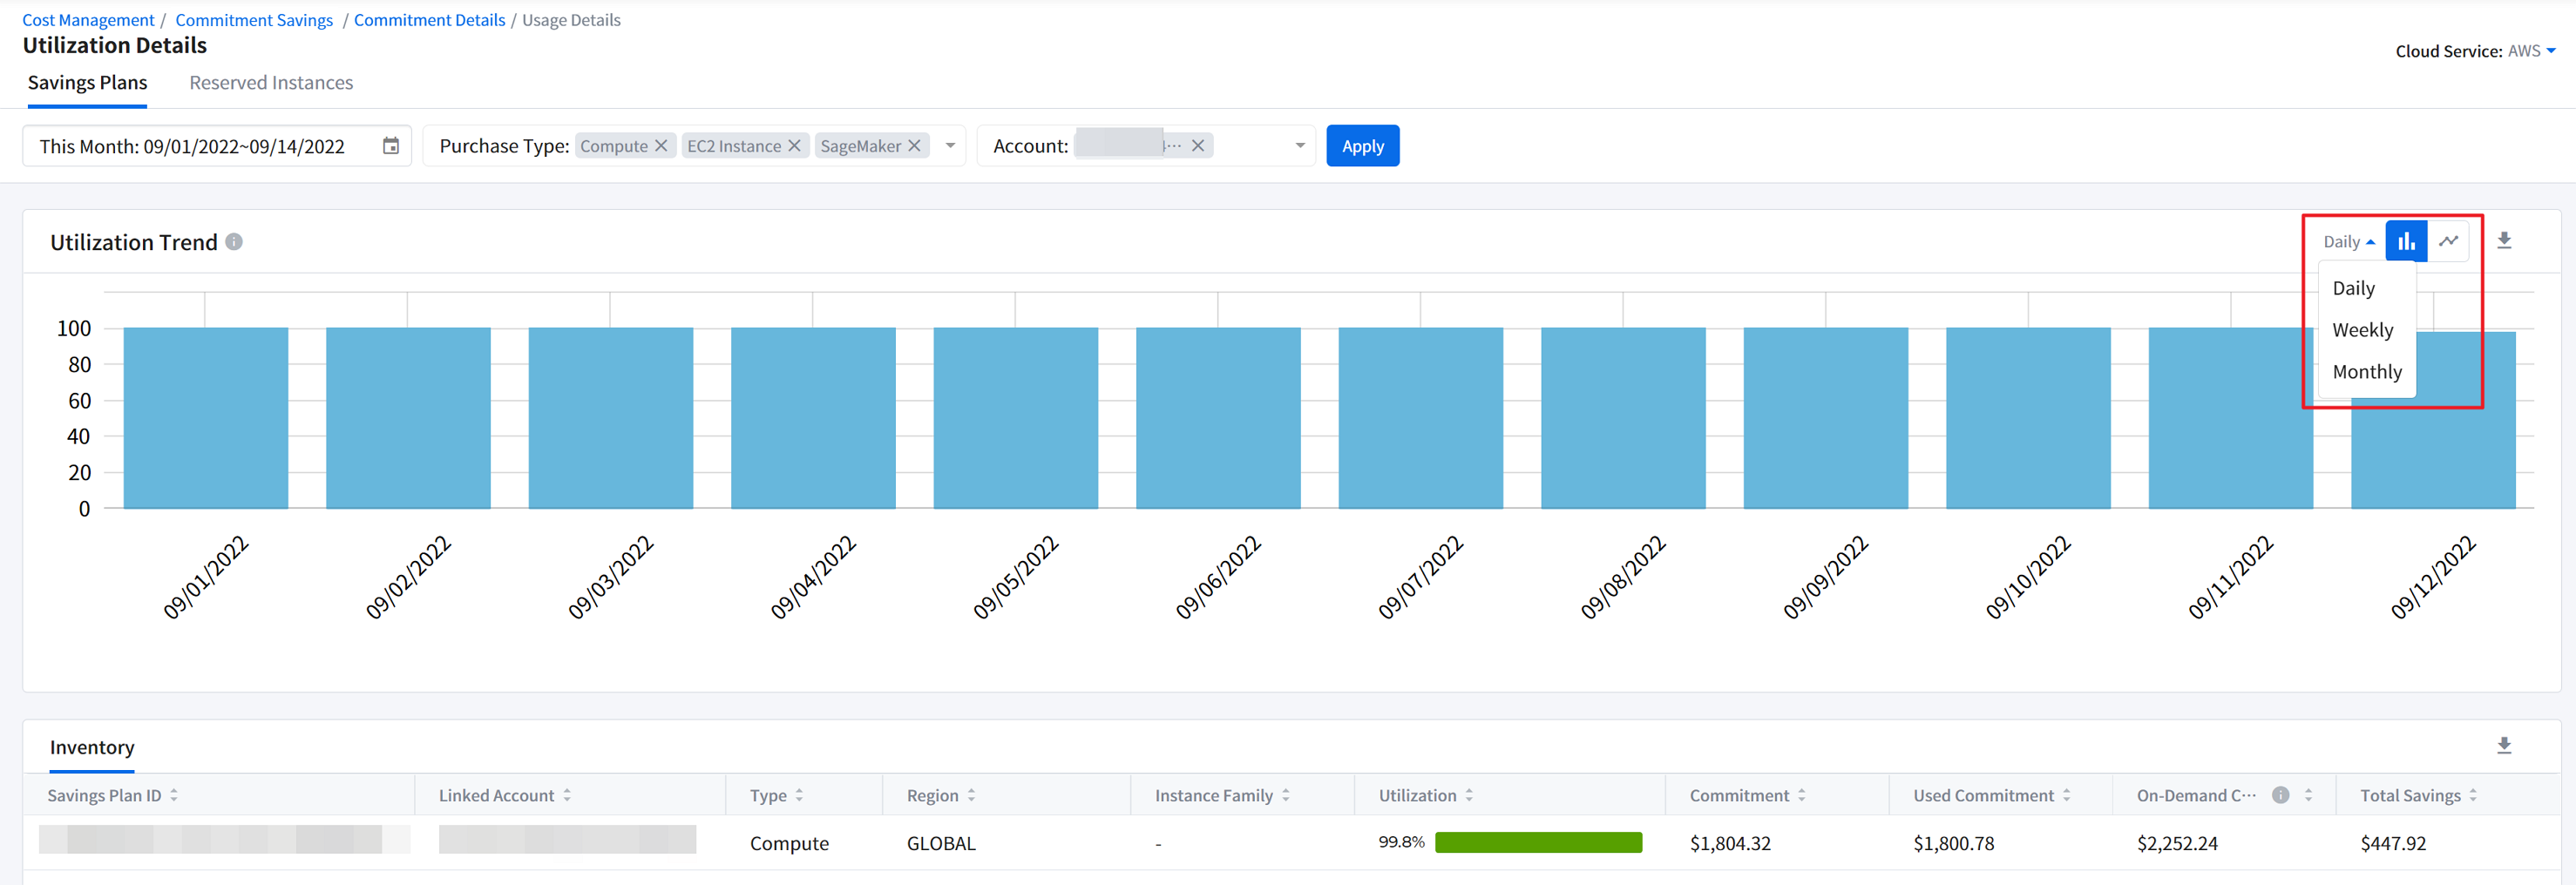2576x885 pixels.
Task: Download the Utilization Trend chart
Action: point(2503,241)
